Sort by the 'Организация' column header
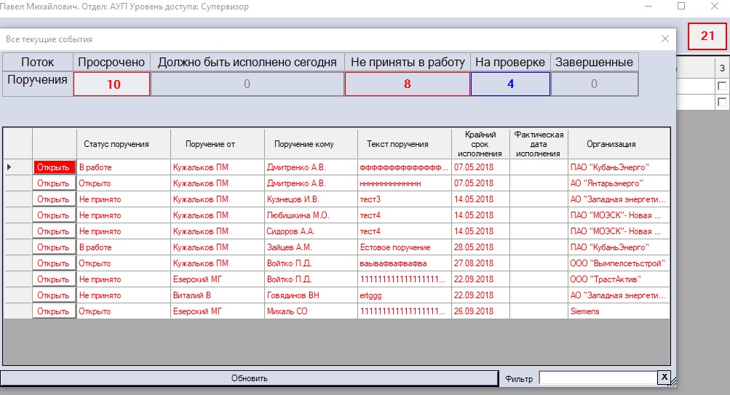 618,144
